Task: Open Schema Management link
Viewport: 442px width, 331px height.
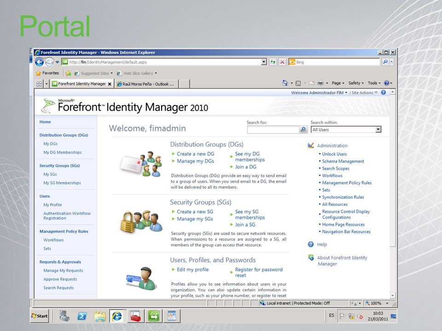Action: (x=343, y=161)
